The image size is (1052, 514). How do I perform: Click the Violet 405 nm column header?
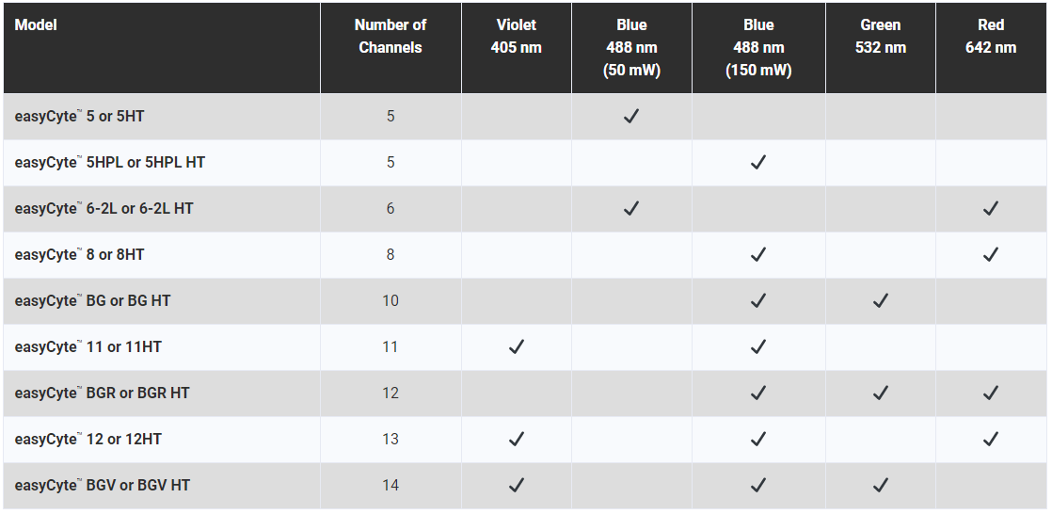[516, 36]
